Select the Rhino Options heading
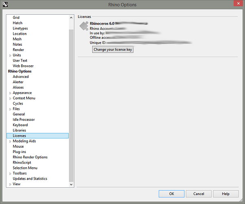 [x=20, y=71]
